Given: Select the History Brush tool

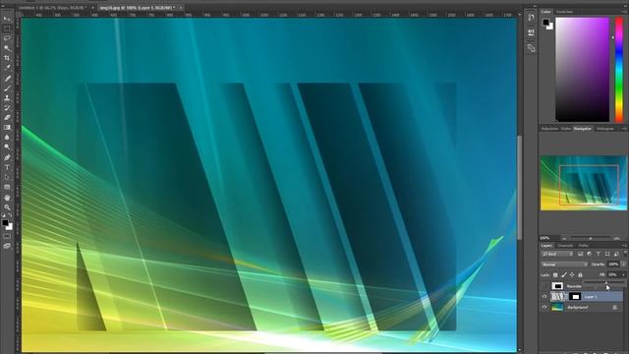Looking at the screenshot, I should (x=7, y=108).
